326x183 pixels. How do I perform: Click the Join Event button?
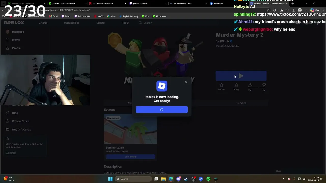click(130, 157)
